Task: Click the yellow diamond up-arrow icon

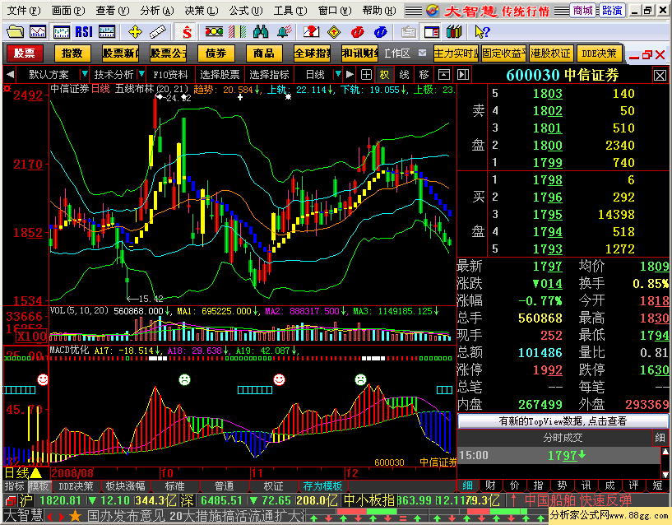Action: [334, 32]
